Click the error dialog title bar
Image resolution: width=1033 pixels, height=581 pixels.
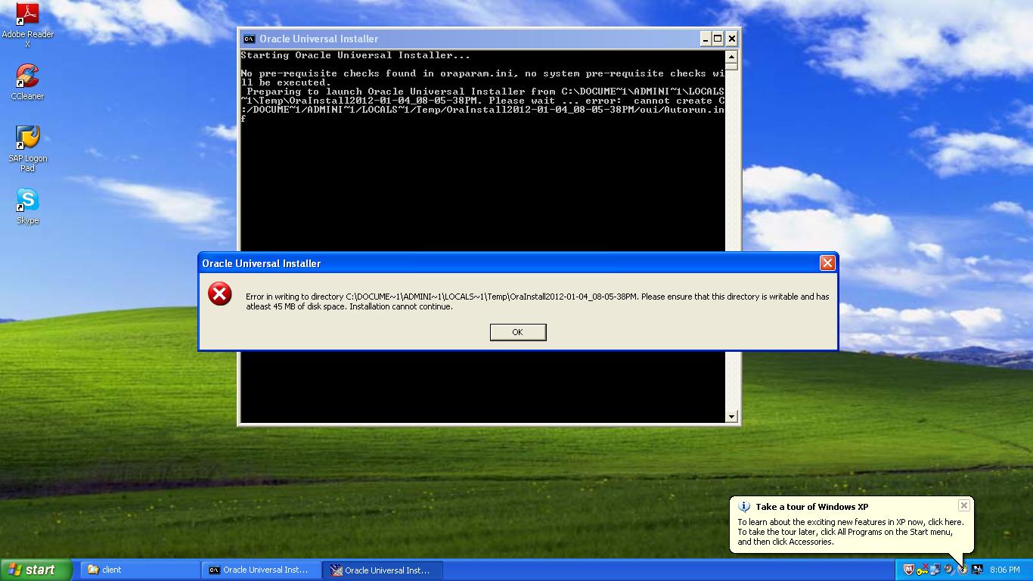coord(518,263)
